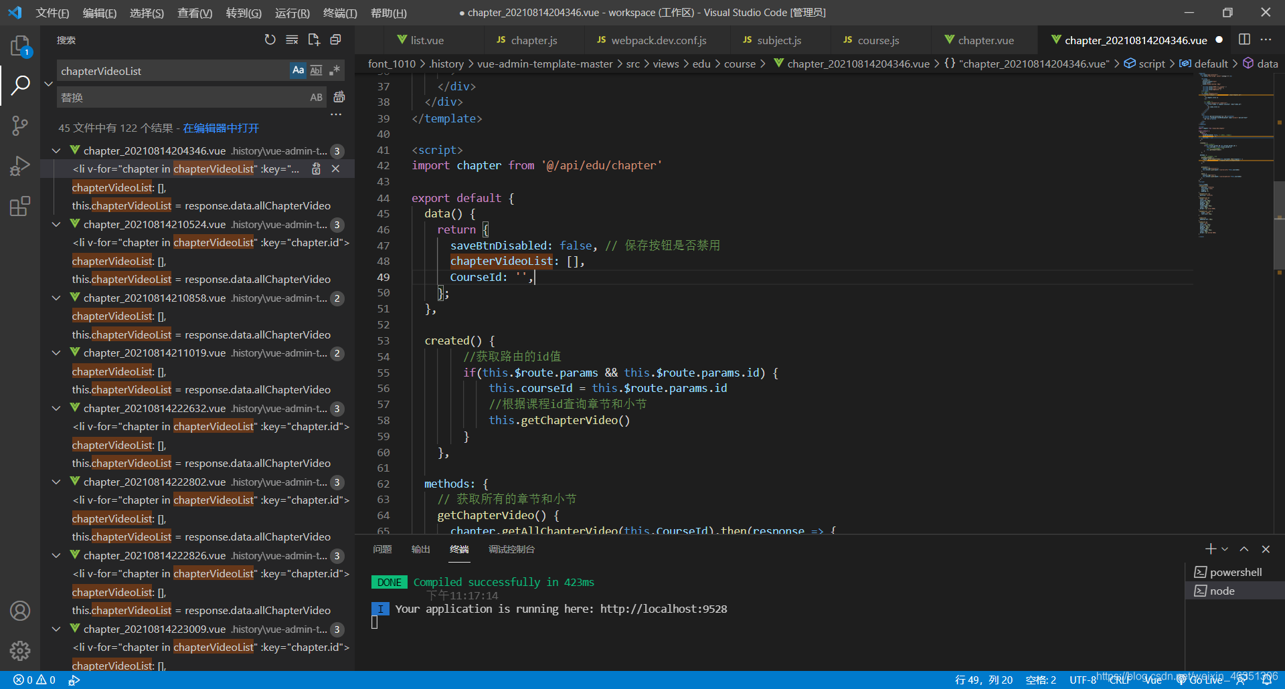The image size is (1285, 689).
Task: Click Go Live in status bar
Action: [x=1199, y=680]
